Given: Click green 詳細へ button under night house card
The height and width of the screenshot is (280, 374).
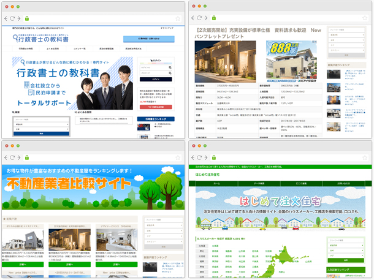Looking at the screenshot, I should coord(69,265).
